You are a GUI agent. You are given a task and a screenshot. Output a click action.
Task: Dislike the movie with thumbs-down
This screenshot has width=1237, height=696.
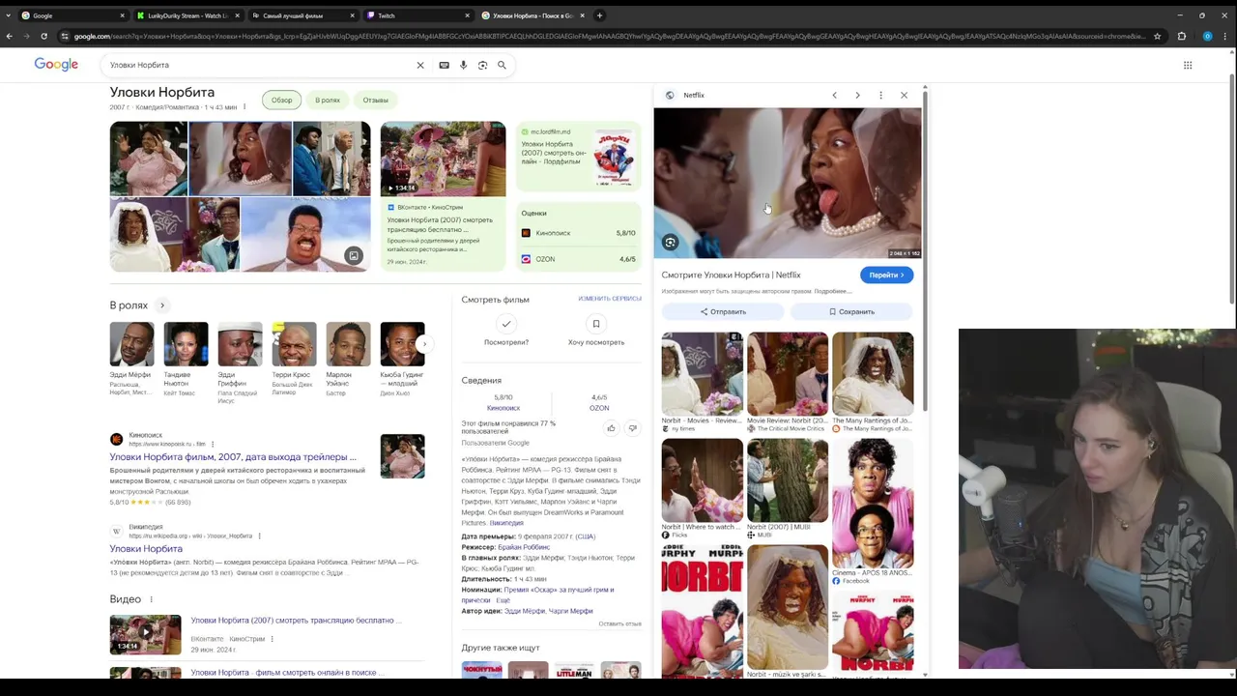(x=633, y=427)
